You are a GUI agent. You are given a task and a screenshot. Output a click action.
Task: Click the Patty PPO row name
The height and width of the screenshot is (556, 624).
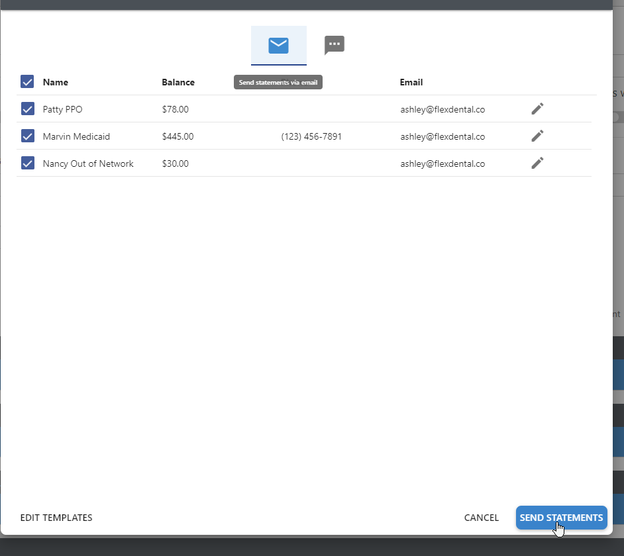64,109
